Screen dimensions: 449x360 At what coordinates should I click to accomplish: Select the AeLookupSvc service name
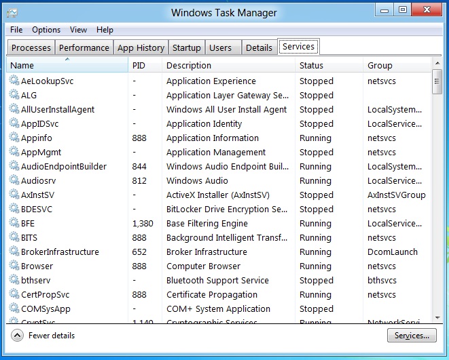[x=48, y=81]
